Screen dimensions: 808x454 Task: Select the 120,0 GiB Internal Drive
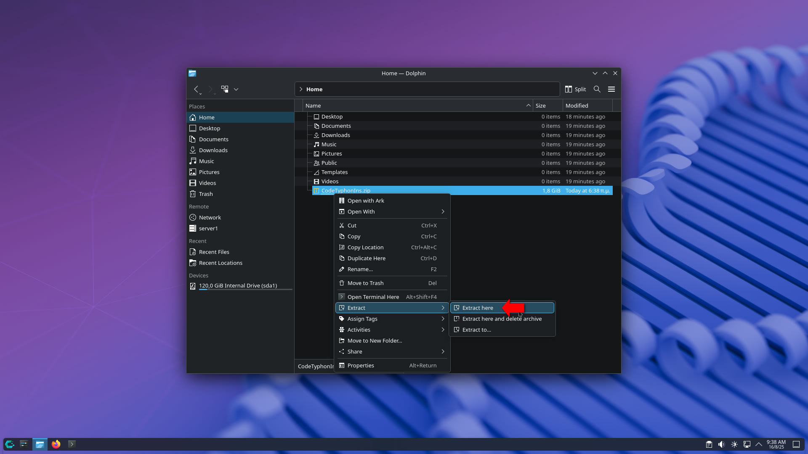pos(240,286)
